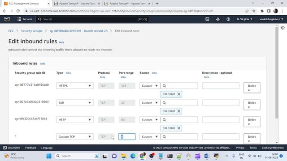Open the venkatdurgarao.p account menu

271,19
